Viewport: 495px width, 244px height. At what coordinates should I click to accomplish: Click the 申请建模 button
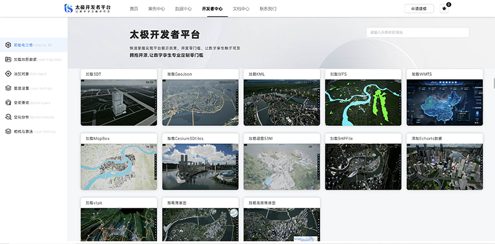[419, 9]
